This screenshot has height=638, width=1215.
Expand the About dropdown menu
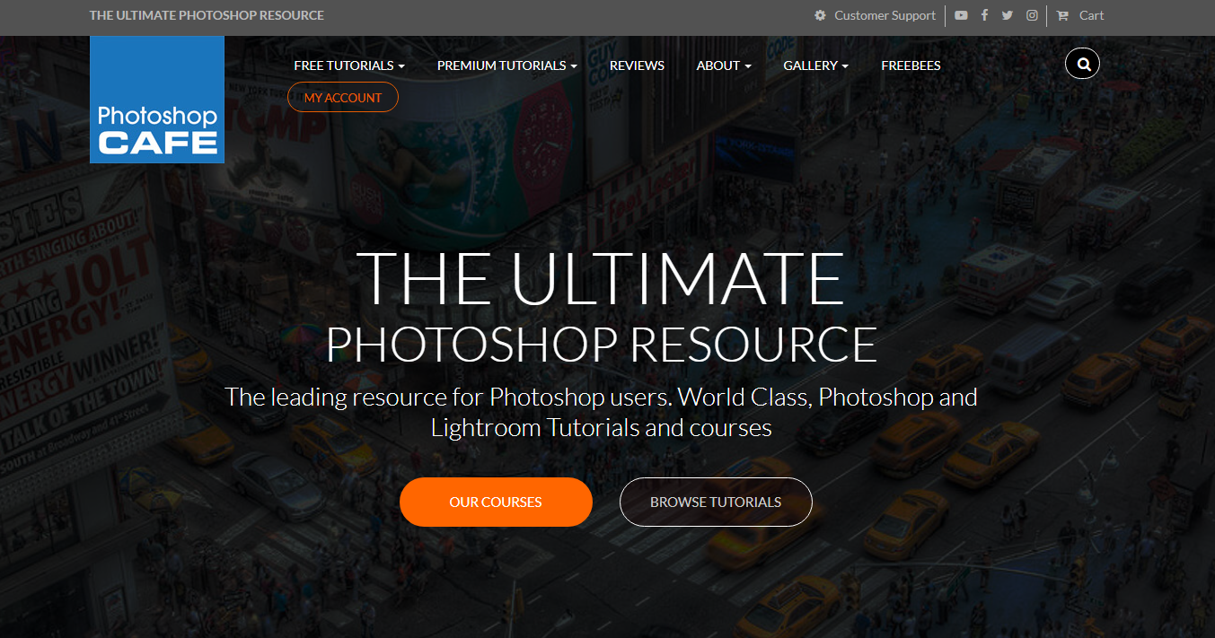pos(724,66)
